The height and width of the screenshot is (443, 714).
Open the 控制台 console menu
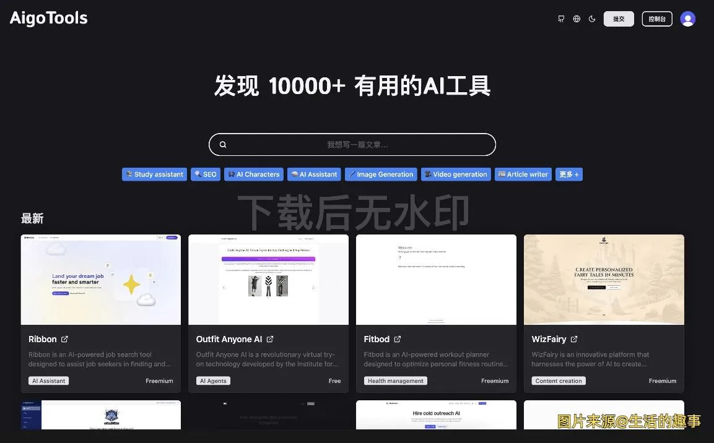point(656,19)
